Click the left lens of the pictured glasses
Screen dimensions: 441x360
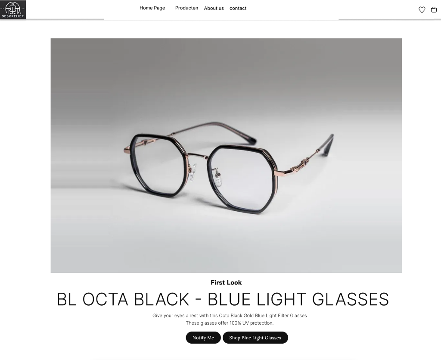tap(158, 166)
